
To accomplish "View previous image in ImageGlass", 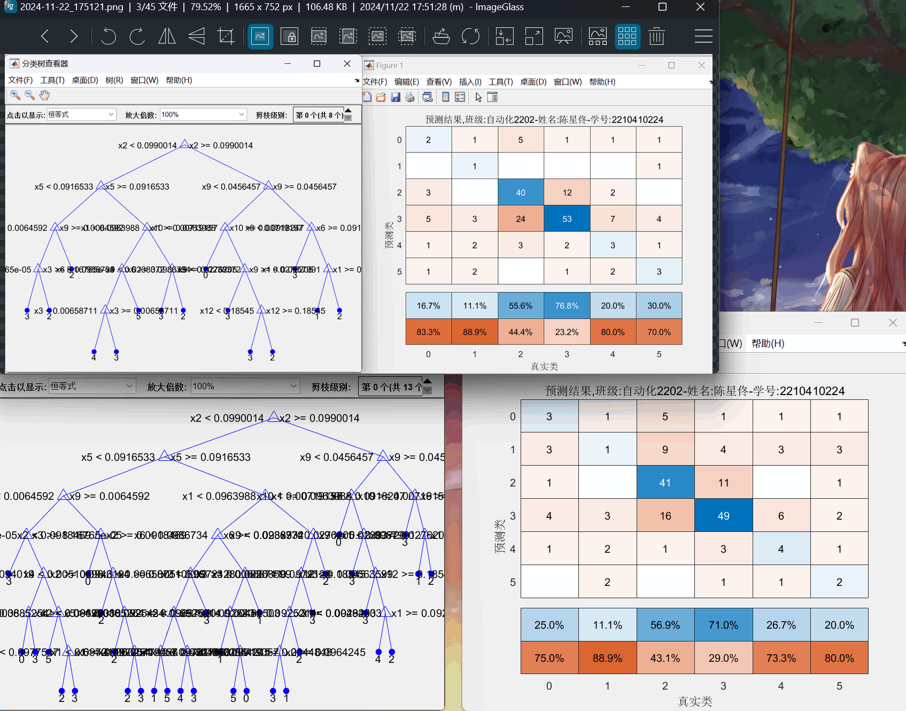I will point(45,36).
